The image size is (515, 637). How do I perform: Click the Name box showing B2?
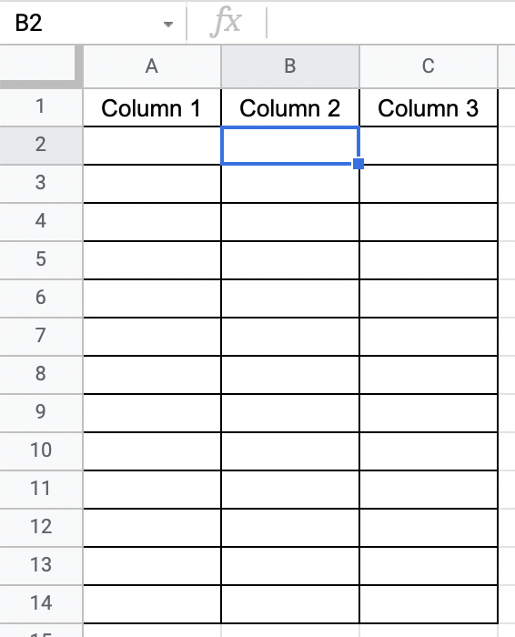[x=93, y=23]
